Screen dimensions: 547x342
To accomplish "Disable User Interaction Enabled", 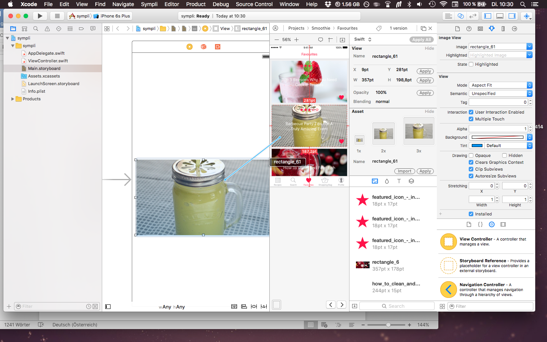I will pyautogui.click(x=471, y=112).
